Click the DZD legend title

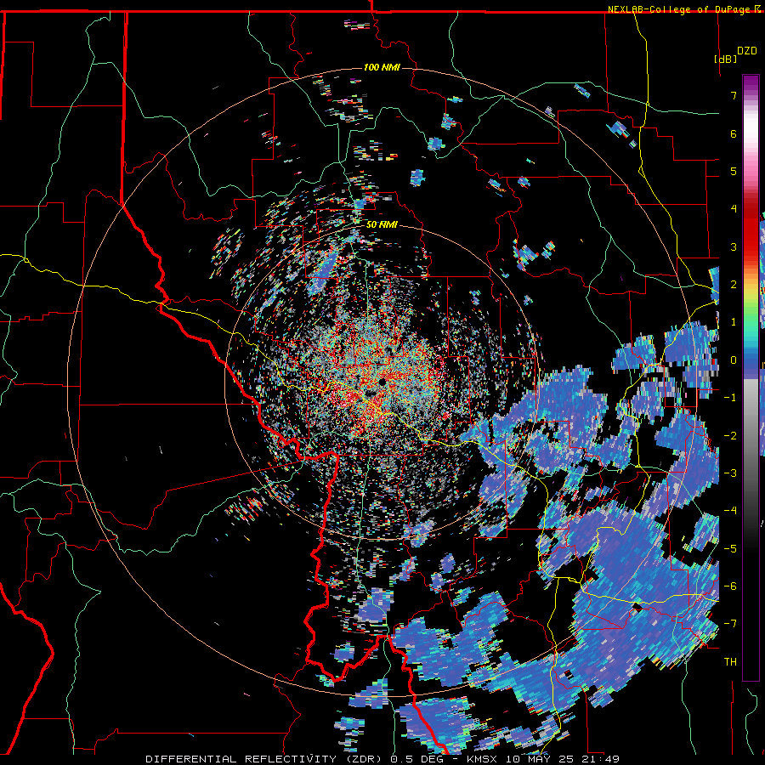[746, 51]
